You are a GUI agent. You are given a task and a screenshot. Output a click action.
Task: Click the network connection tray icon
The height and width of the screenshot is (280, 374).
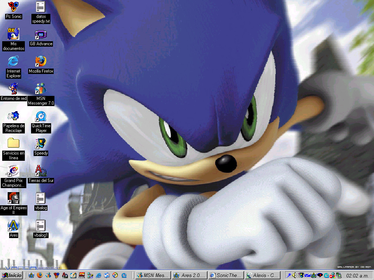click(x=339, y=276)
